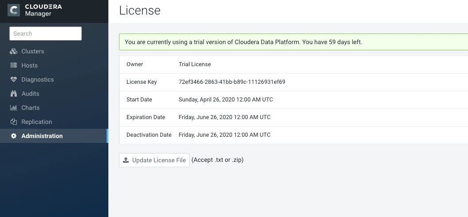Click the Owner label

pyautogui.click(x=134, y=64)
